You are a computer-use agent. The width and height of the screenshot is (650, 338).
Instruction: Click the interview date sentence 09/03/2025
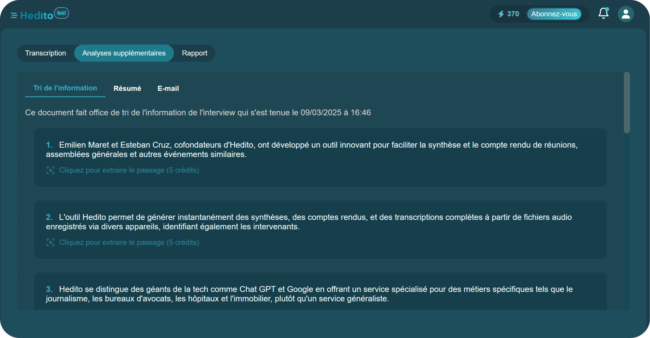[198, 112]
